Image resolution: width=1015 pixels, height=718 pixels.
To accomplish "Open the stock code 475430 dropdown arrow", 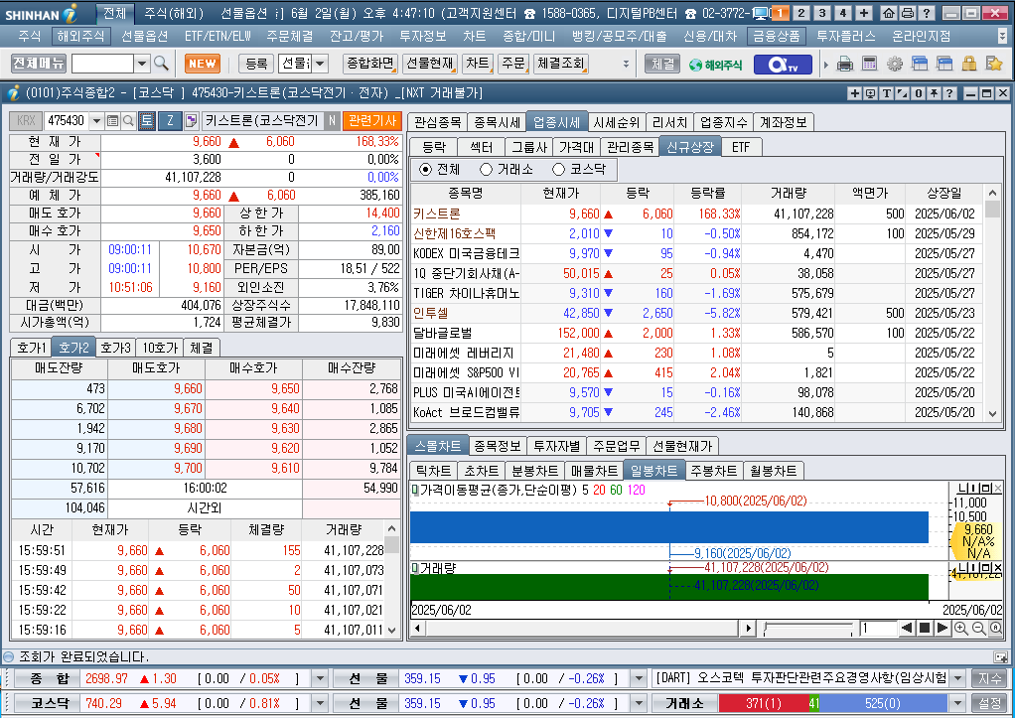I will click(96, 120).
